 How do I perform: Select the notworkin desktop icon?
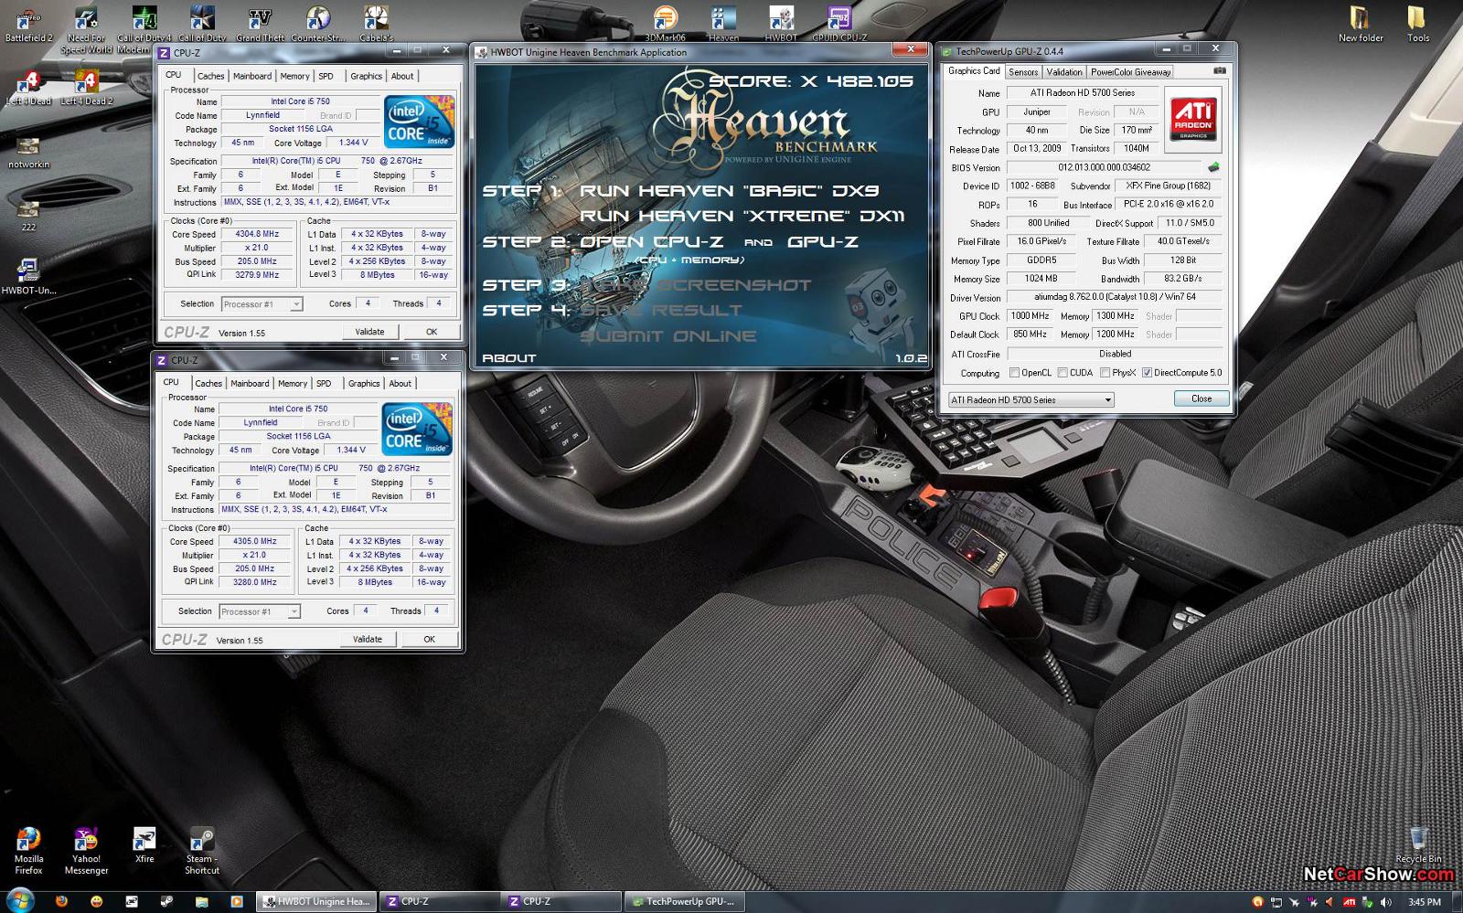coord(28,153)
